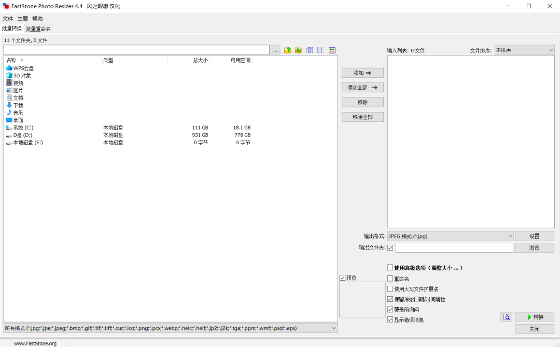Go up one folder level icon

(x=287, y=50)
